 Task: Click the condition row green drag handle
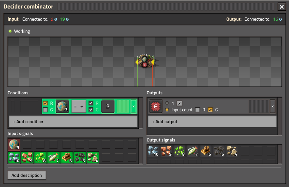(x=123, y=106)
